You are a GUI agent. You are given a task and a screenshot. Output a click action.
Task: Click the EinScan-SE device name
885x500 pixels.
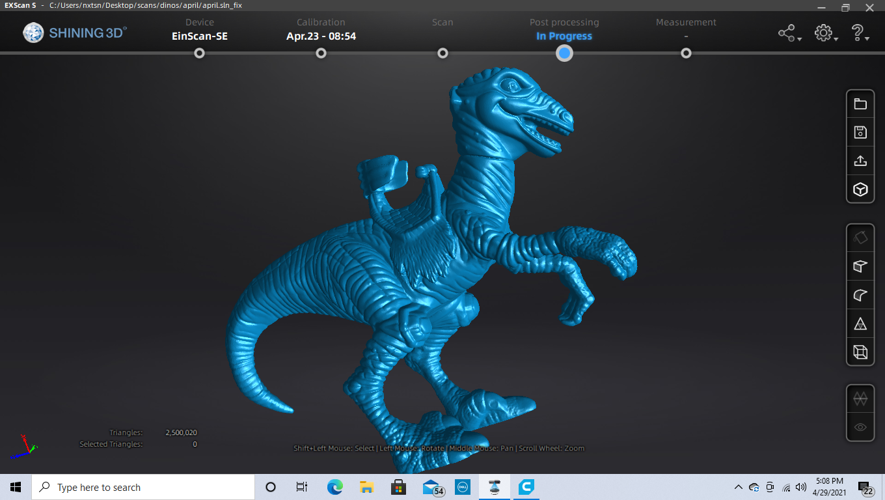200,36
